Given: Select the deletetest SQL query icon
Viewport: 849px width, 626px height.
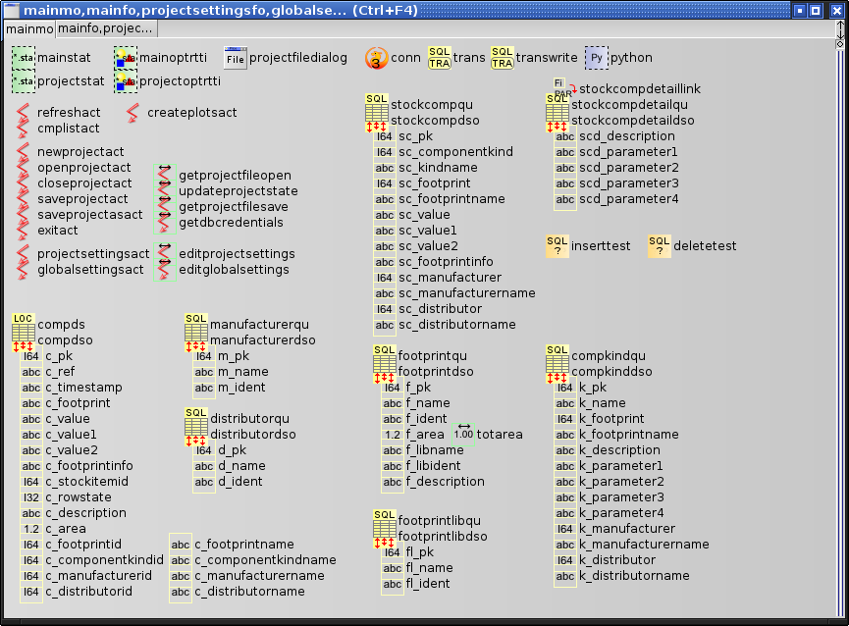Looking at the screenshot, I should click(659, 246).
